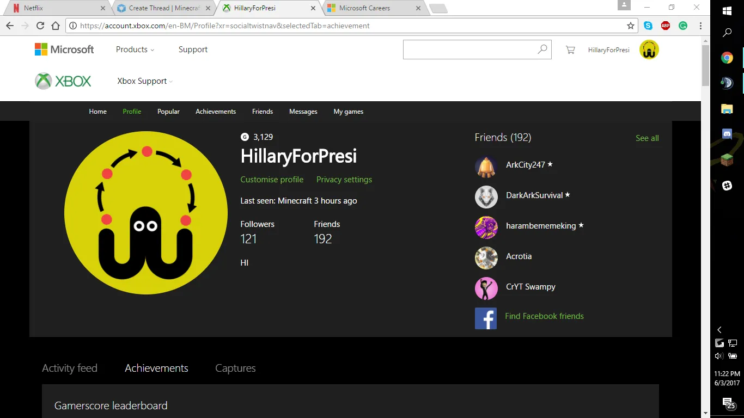Open the Activity feed tab

pos(70,368)
